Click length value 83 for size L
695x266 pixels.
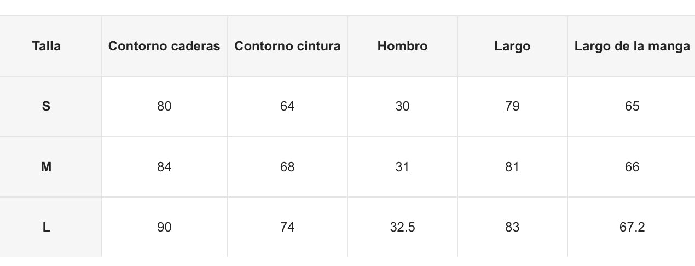tap(512, 227)
